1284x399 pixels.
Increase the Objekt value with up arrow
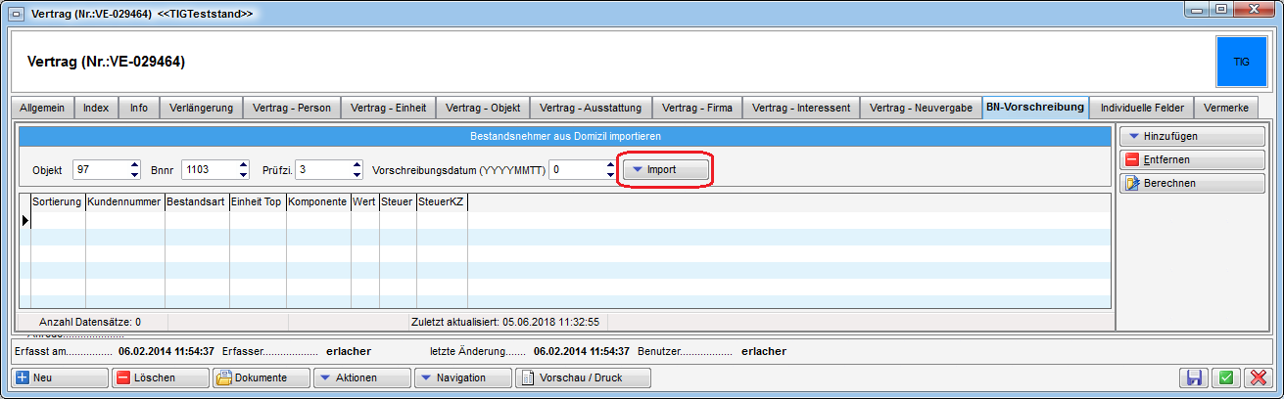coord(135,164)
